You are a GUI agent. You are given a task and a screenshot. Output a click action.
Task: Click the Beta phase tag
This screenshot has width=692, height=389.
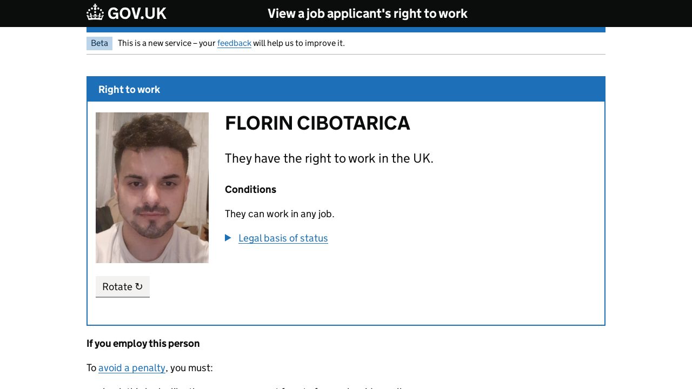[x=99, y=43]
